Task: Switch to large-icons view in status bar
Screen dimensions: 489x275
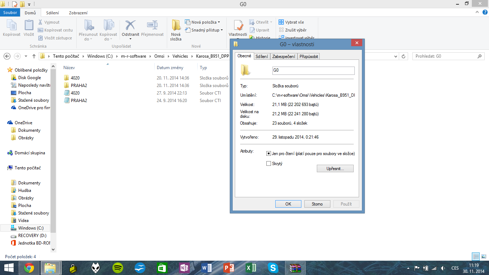Action: coord(484,256)
